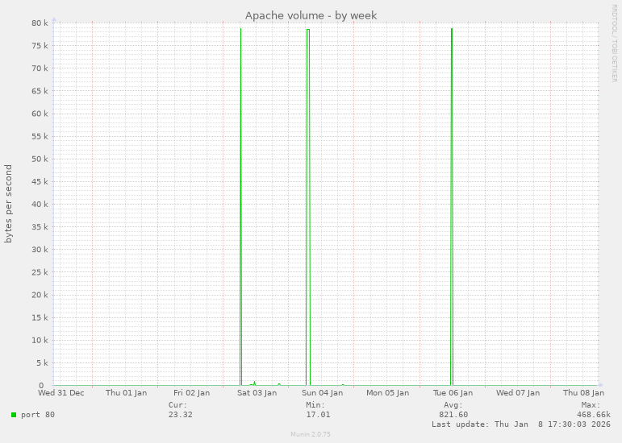Select the 'port 80' legend label
The height and width of the screenshot is (443, 622).
point(38,415)
